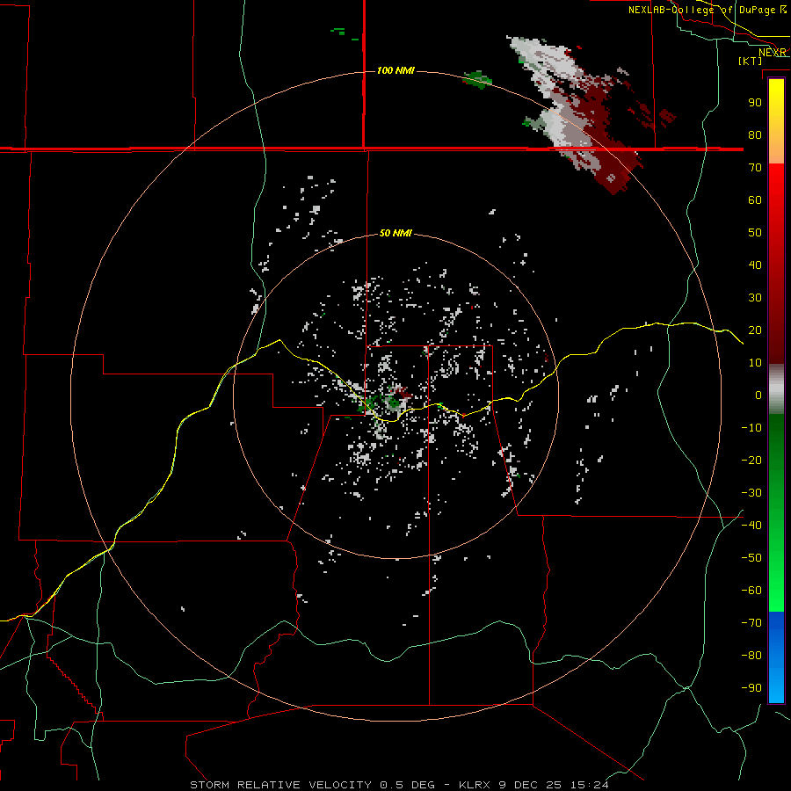Image resolution: width=791 pixels, height=791 pixels.
Task: Click the green echo patch near the 100 NMI ring
Action: [477, 80]
